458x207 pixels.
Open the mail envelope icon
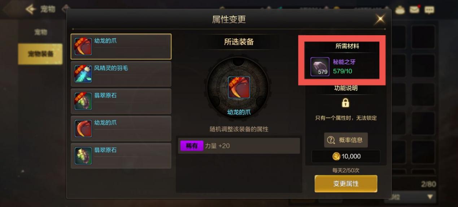(414, 10)
